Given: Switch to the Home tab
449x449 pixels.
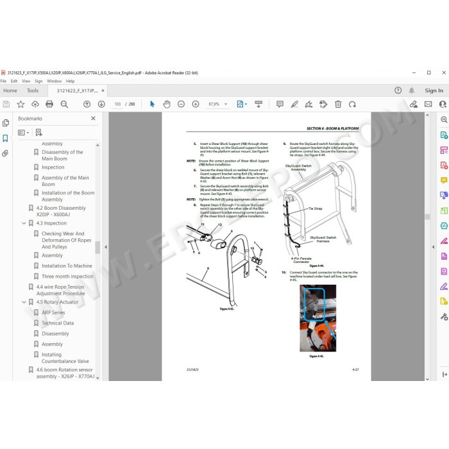Looking at the screenshot, I should (x=10, y=90).
